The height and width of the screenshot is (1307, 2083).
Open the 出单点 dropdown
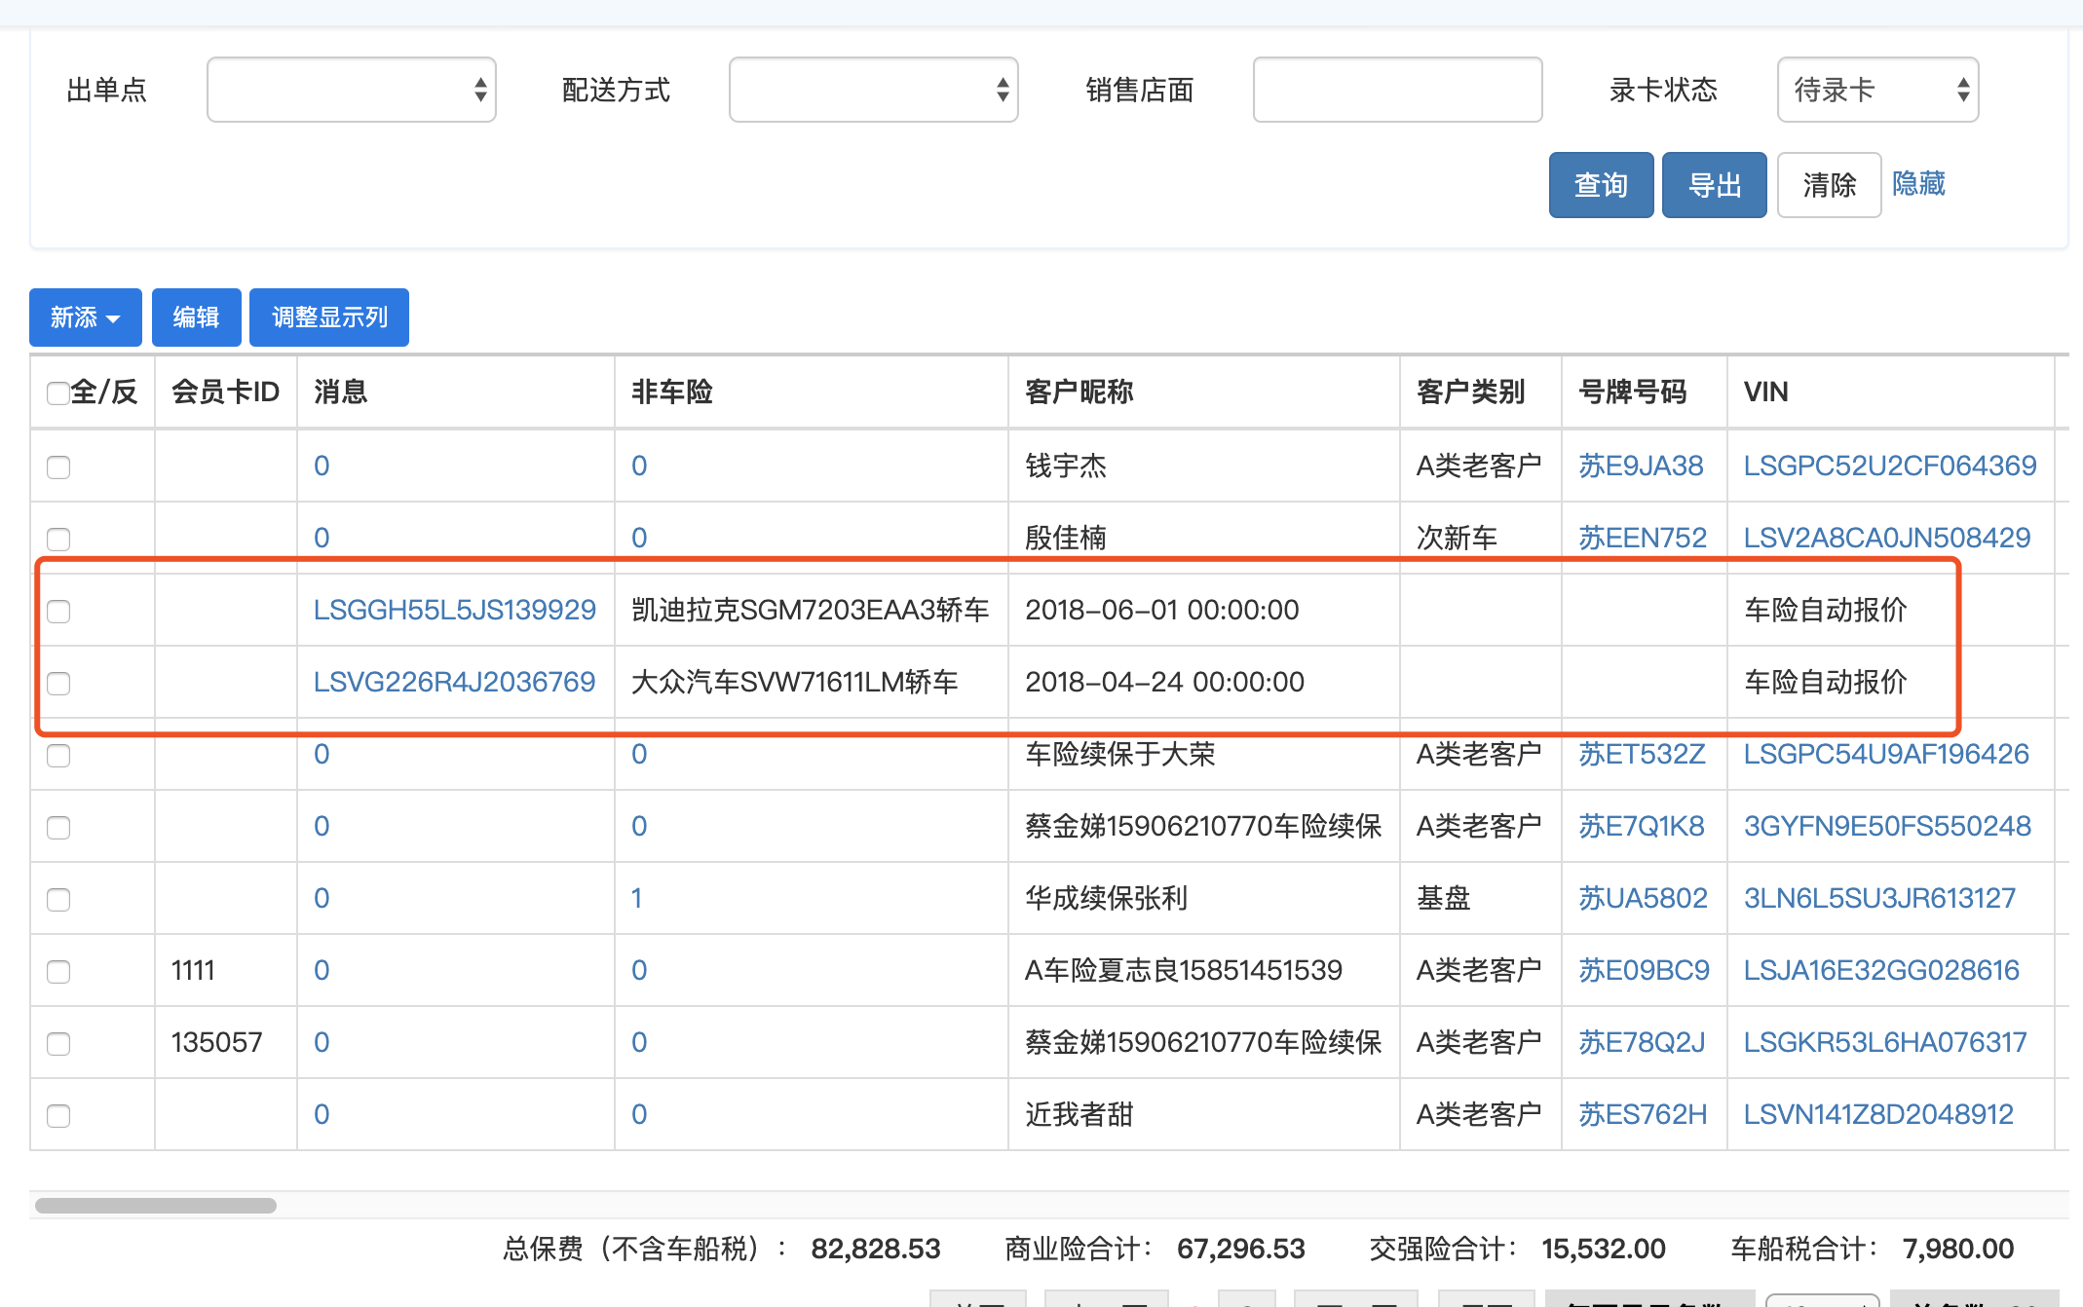point(351,90)
